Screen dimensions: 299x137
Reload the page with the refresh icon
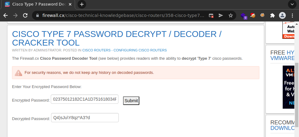click(x=25, y=15)
